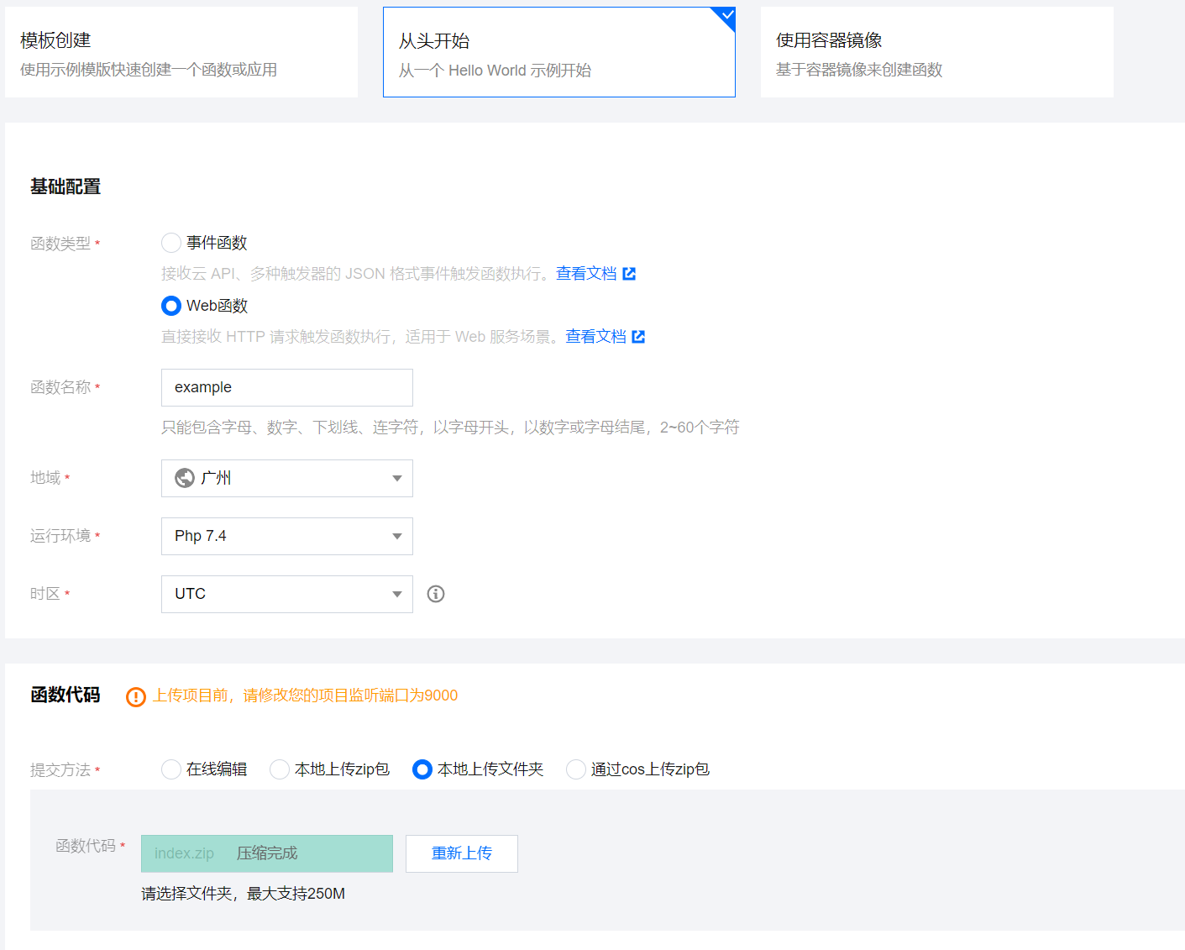
Task: Click the info icon beside the UTC timezone dropdown
Action: click(x=435, y=594)
